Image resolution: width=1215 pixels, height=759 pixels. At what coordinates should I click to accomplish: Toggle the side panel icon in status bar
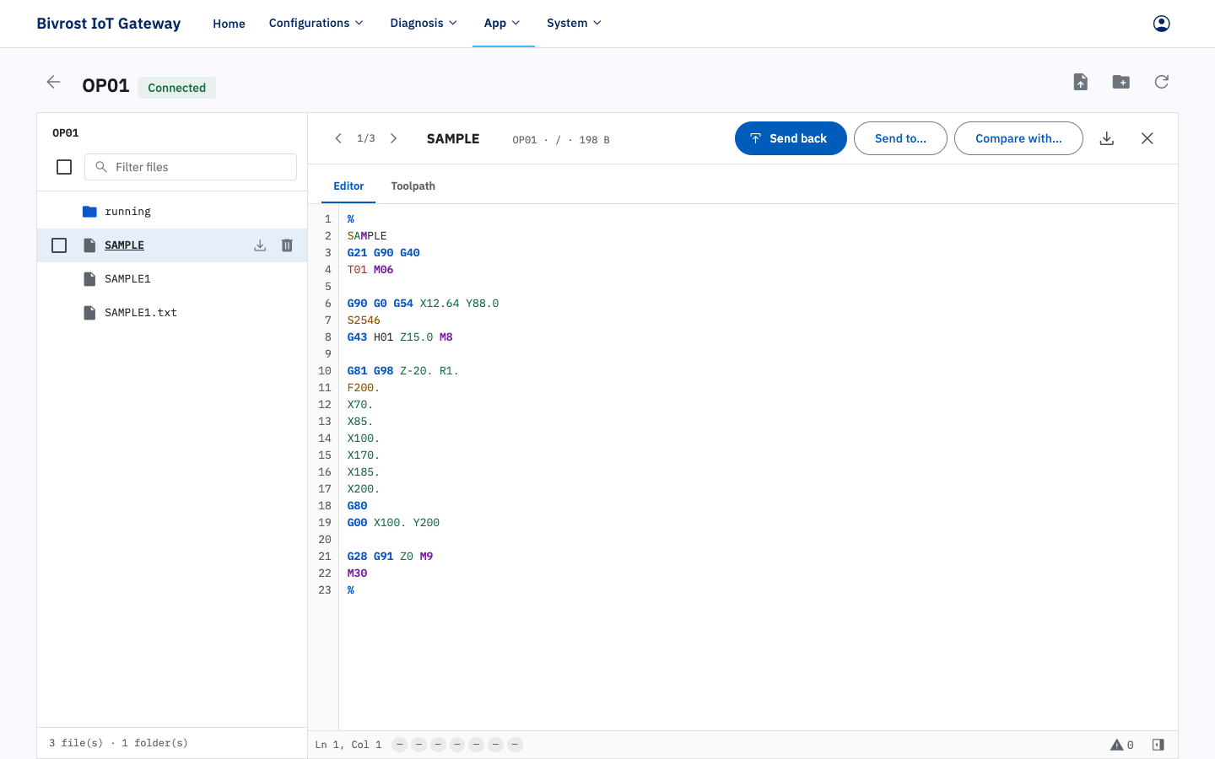(1158, 745)
